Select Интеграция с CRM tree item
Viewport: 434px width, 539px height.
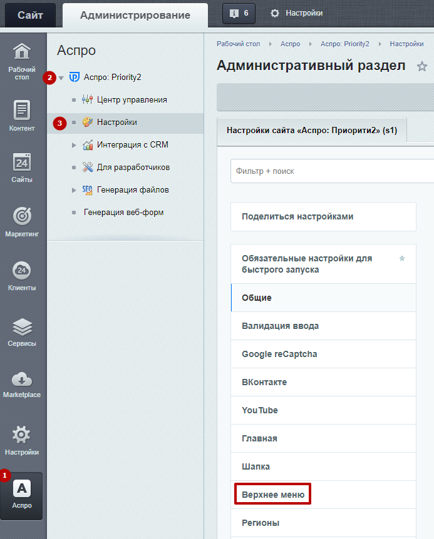click(x=133, y=144)
